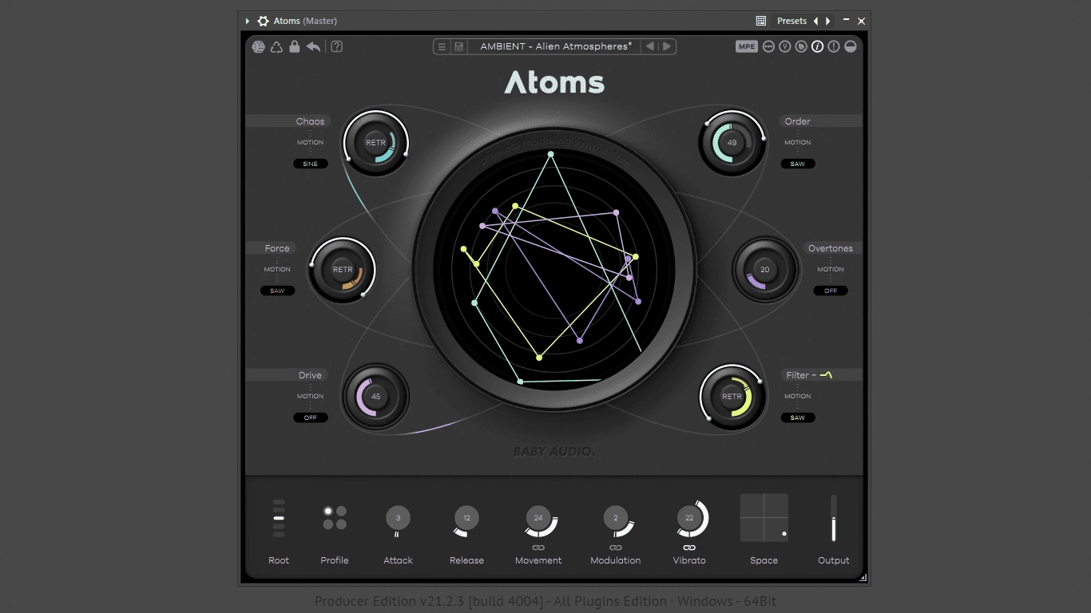Click the Order knob showing 49
This screenshot has height=613, width=1091.
coord(732,143)
